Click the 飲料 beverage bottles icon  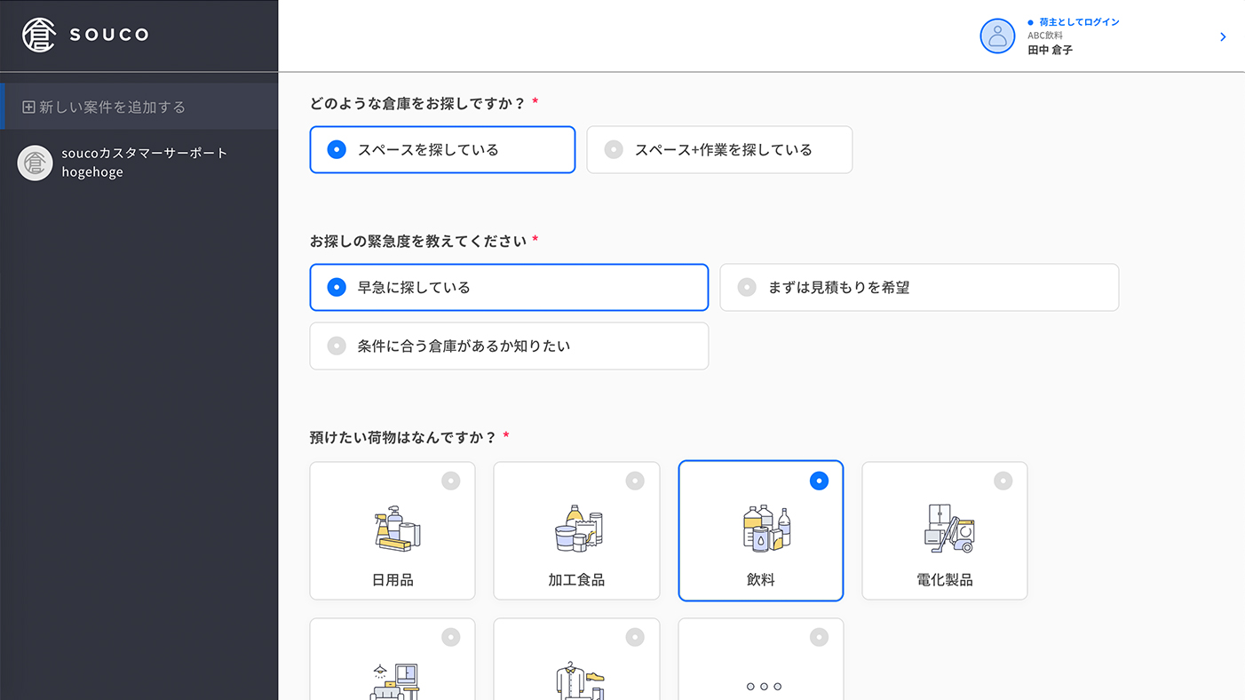(x=760, y=530)
